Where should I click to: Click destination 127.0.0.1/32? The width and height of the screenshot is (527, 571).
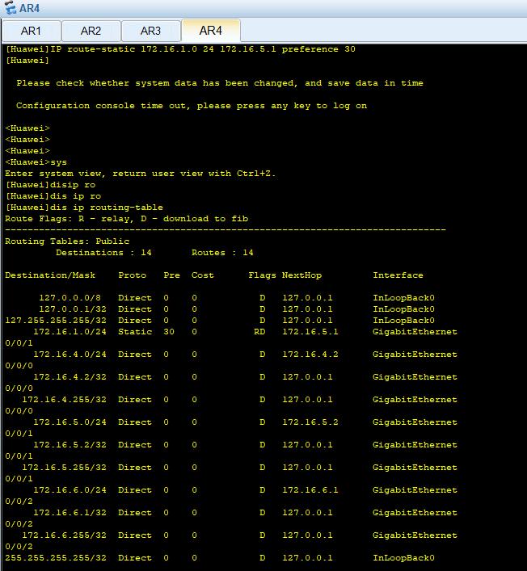coord(73,309)
